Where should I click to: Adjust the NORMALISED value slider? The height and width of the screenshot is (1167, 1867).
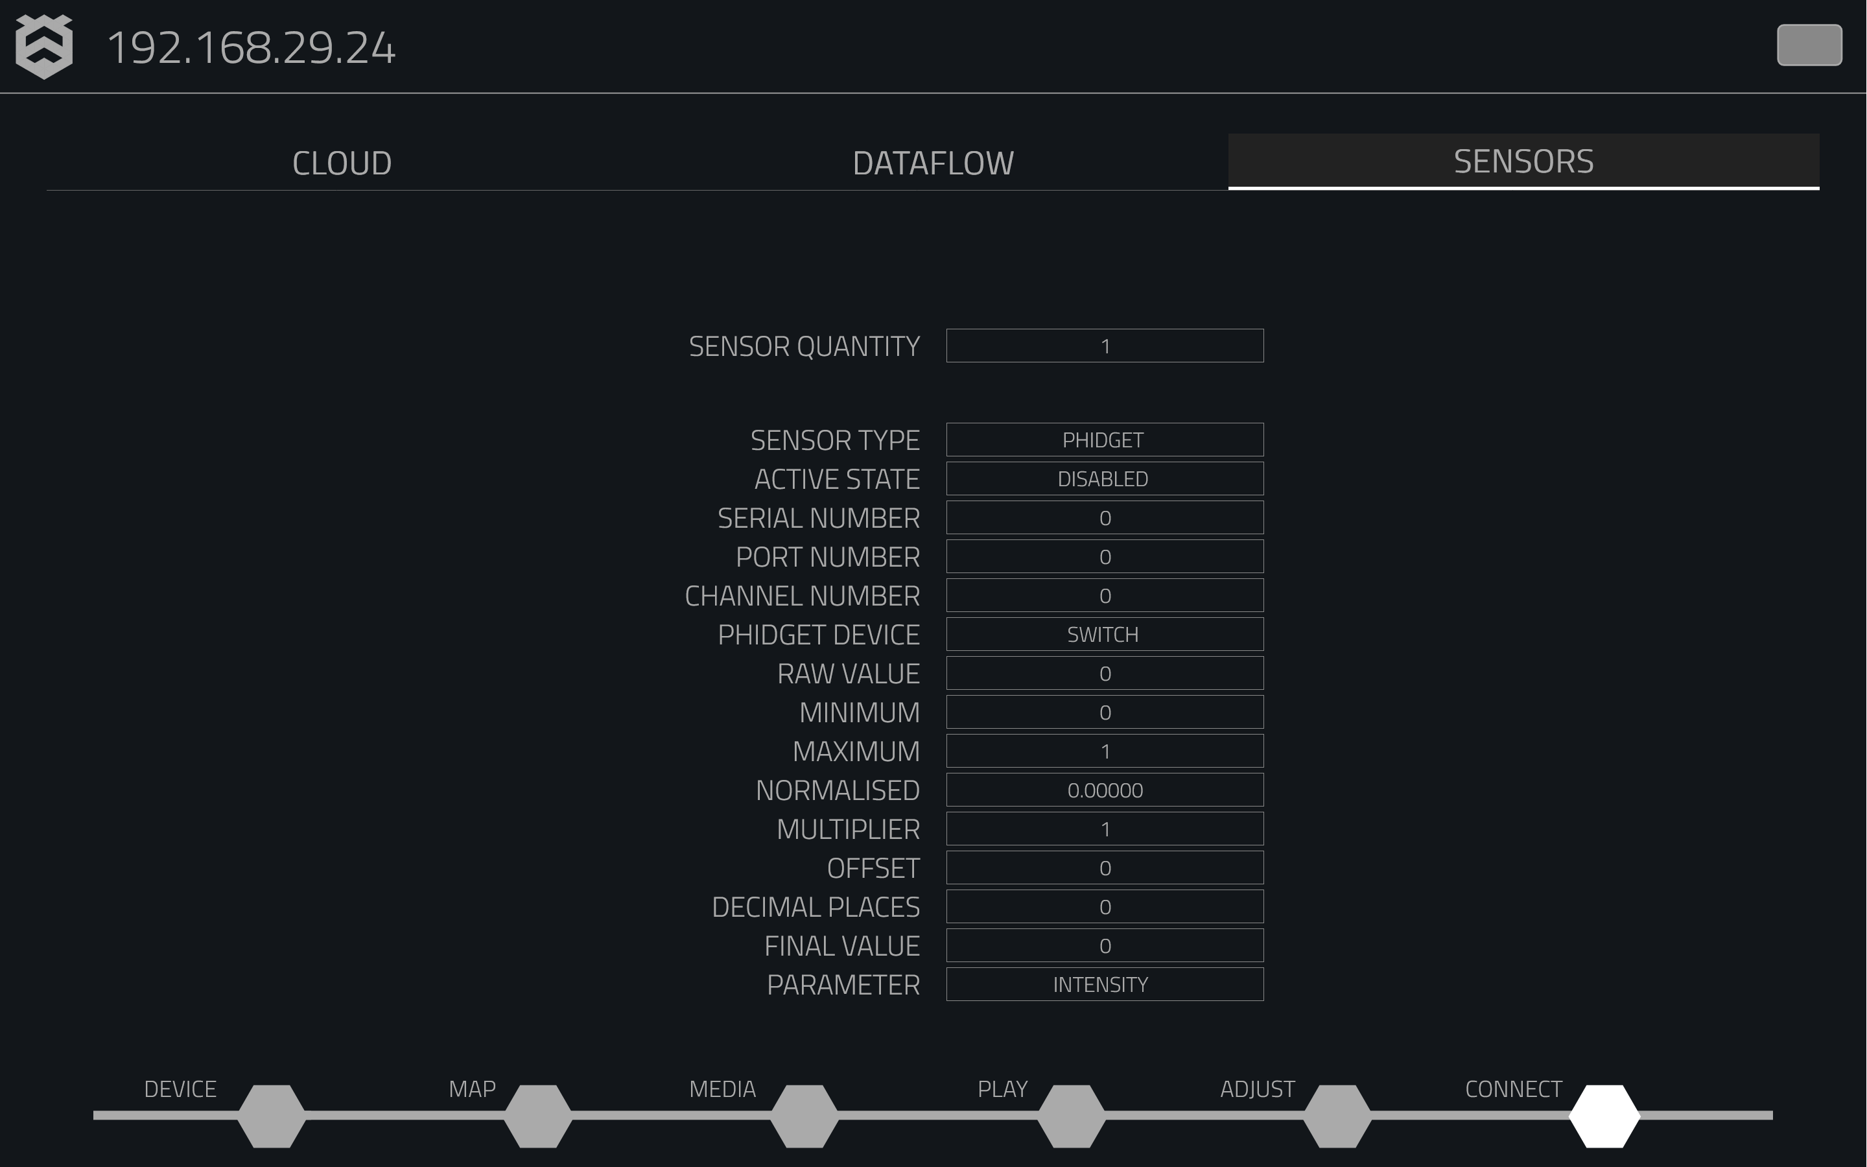(1103, 790)
